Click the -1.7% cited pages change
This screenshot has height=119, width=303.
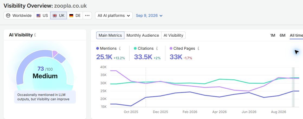click(188, 58)
